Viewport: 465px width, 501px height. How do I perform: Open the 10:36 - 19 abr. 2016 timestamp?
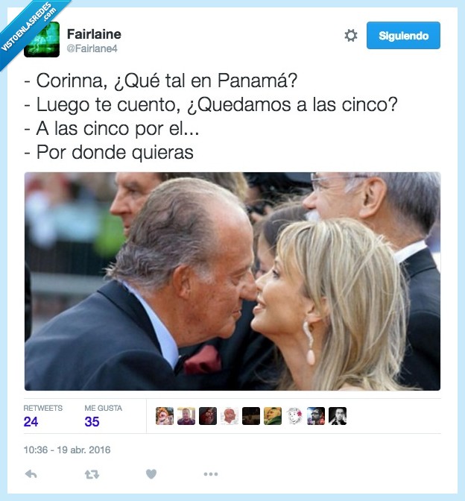pos(67,450)
